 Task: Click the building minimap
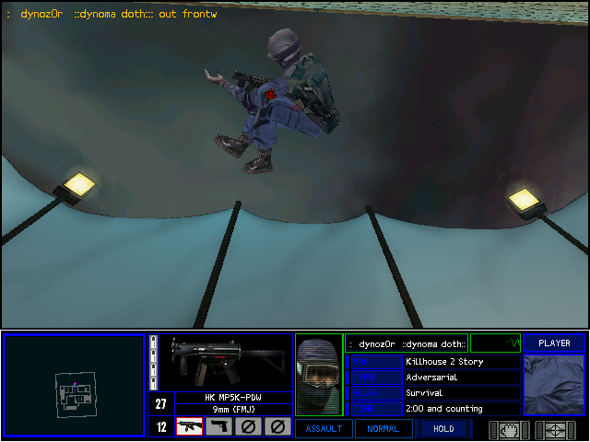(75, 395)
